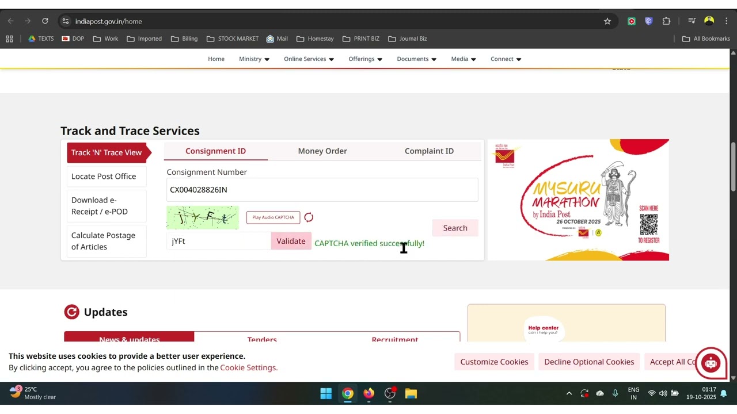
Task: Open the Mysuru Marathon banner
Action: (578, 200)
